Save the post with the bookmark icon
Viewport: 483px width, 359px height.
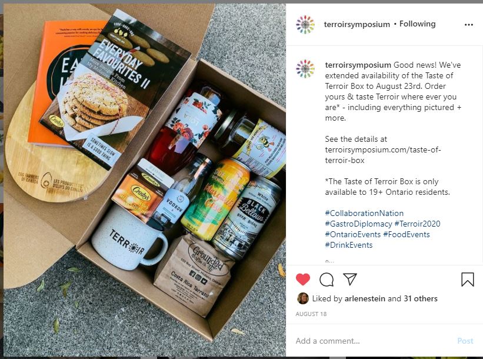pyautogui.click(x=467, y=280)
